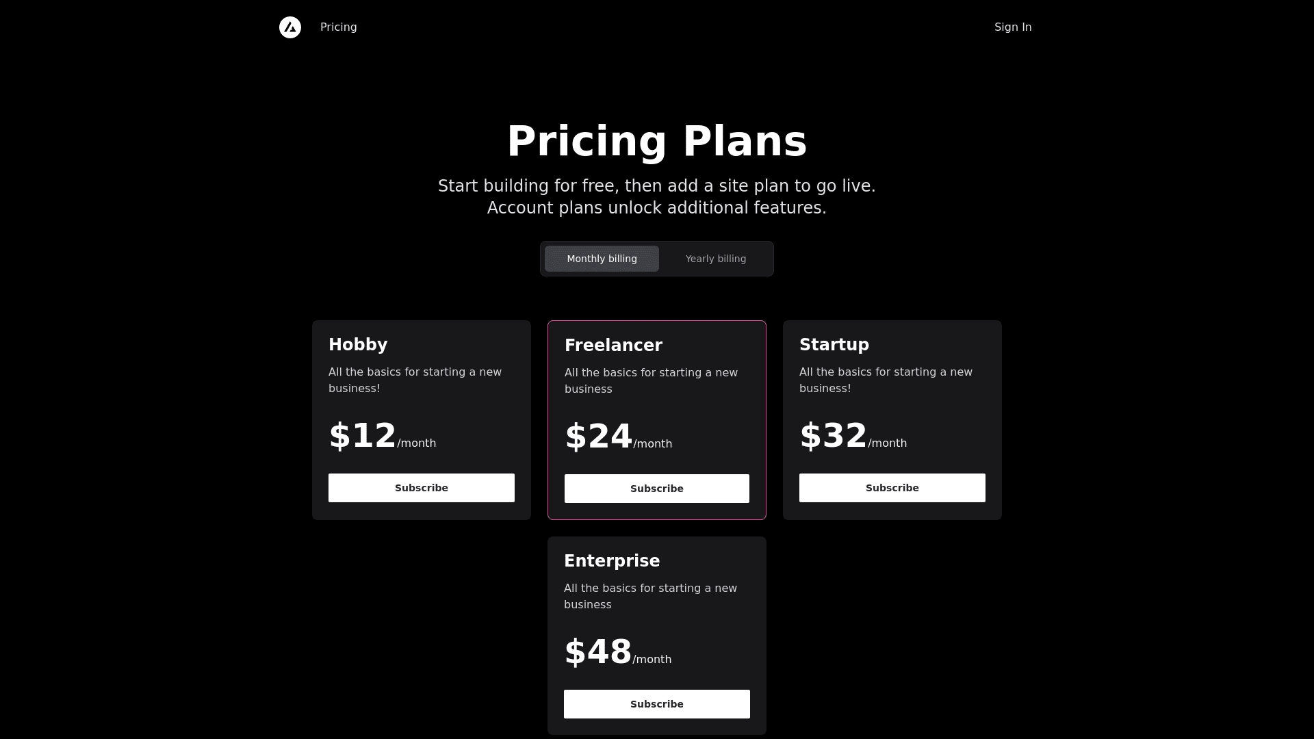Click the Freelancer plan title
Image resolution: width=1314 pixels, height=739 pixels.
point(613,346)
